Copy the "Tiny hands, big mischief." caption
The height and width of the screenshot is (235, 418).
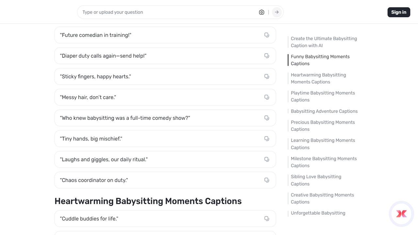tap(266, 139)
